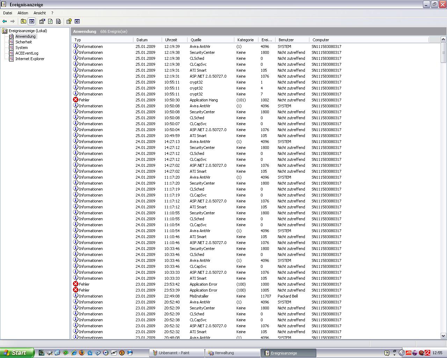
Task: Open the Ansicht menu
Action: point(40,13)
